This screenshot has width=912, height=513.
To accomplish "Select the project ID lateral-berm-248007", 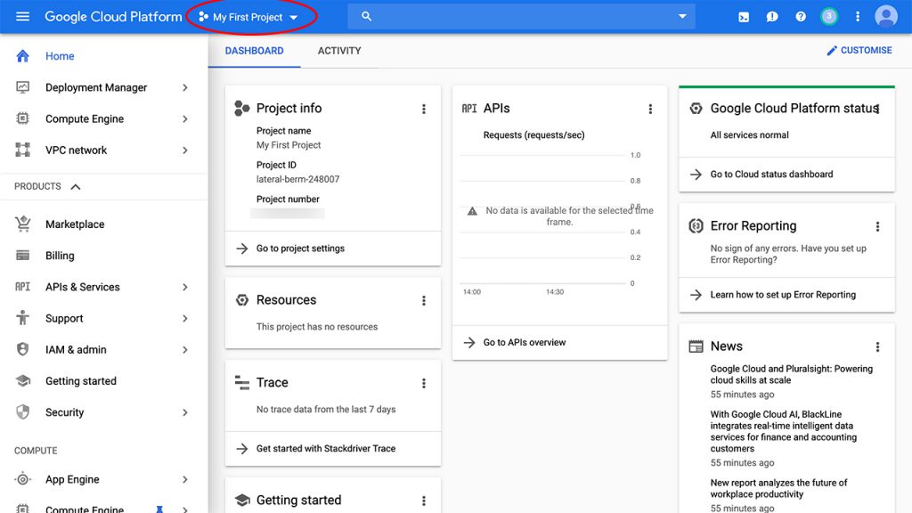I will 297,179.
